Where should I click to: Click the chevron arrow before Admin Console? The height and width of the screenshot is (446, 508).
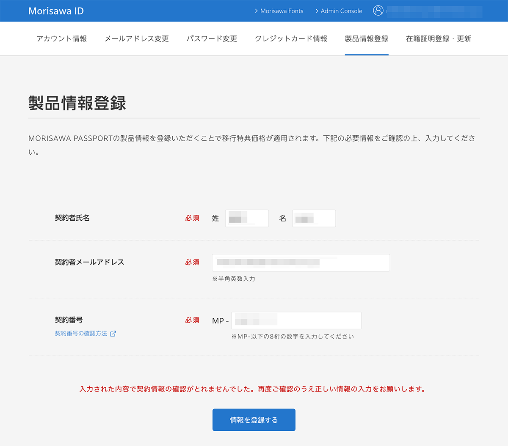317,11
